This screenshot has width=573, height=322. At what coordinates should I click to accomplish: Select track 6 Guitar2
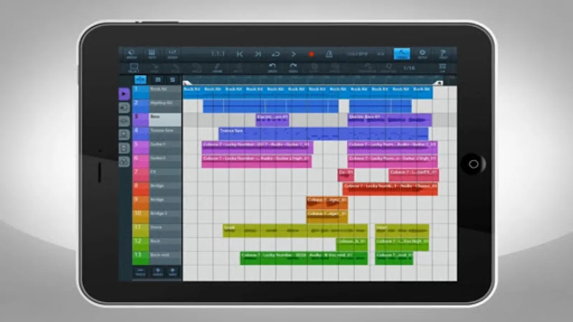[x=165, y=161]
